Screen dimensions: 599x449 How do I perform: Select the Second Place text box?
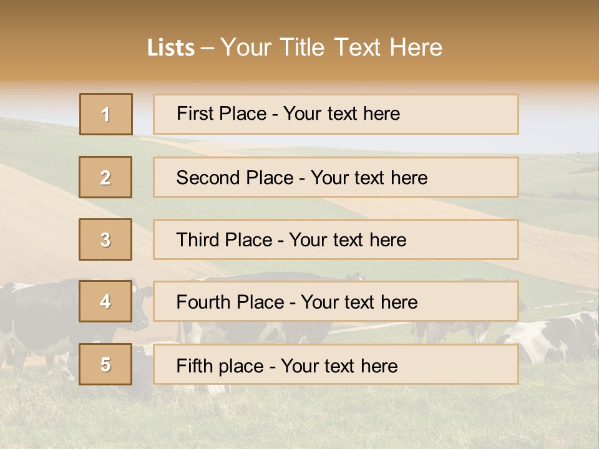coord(336,177)
